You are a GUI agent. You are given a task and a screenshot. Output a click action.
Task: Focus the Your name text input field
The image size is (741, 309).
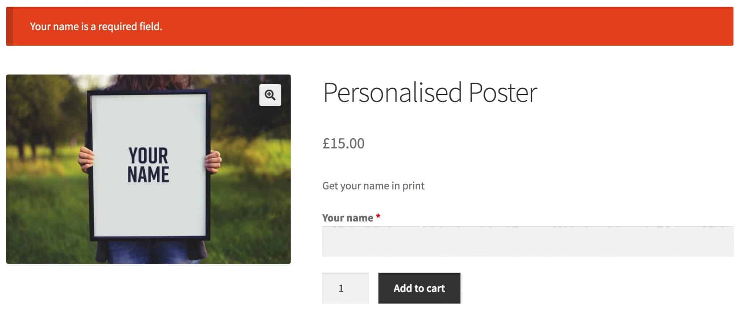[x=528, y=242]
